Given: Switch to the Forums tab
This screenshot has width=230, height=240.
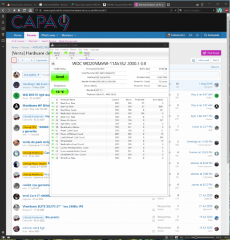Looking at the screenshot, I should 31,35.
